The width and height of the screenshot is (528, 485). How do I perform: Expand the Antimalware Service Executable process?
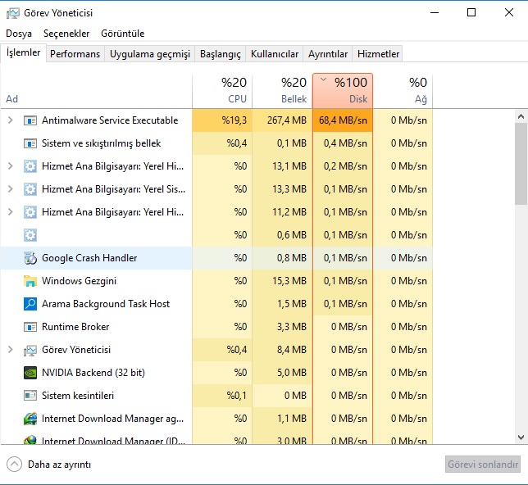pyautogui.click(x=10, y=120)
